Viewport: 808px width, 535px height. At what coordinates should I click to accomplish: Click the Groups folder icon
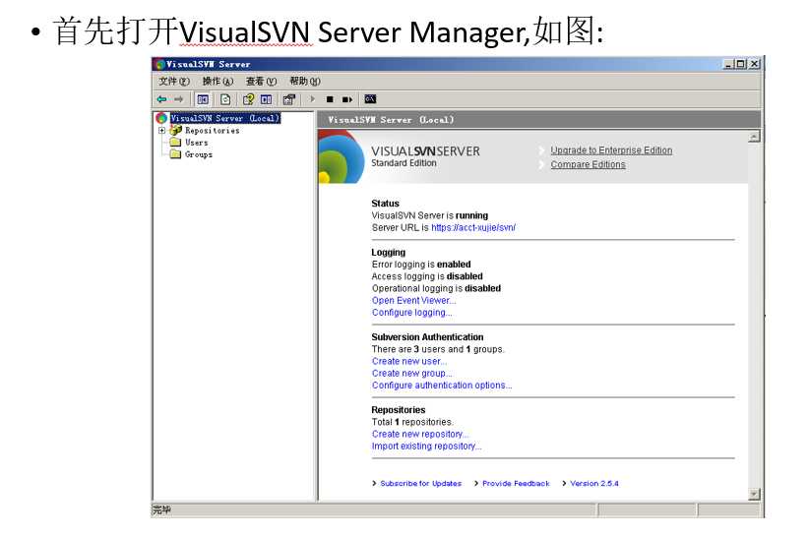point(175,154)
